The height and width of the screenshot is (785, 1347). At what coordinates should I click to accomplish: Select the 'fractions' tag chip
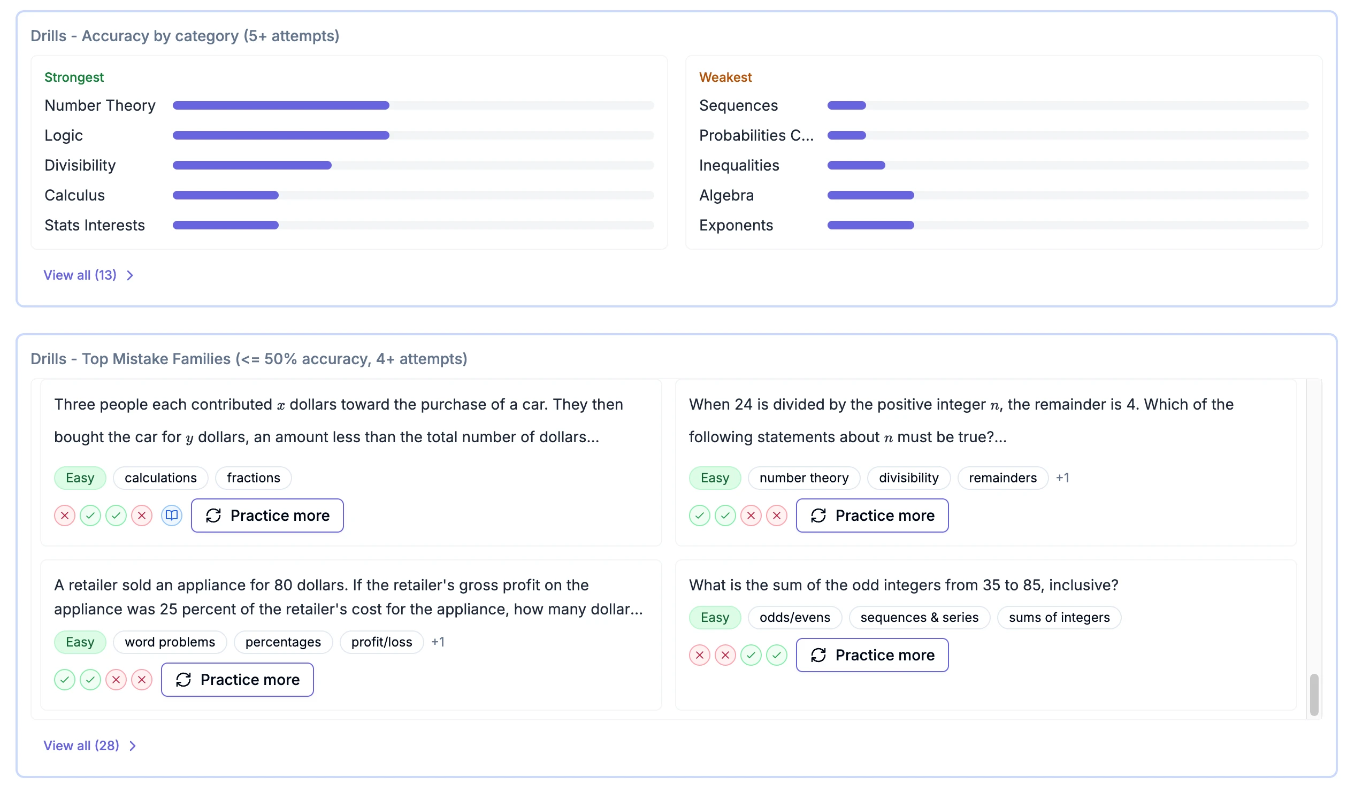253,478
